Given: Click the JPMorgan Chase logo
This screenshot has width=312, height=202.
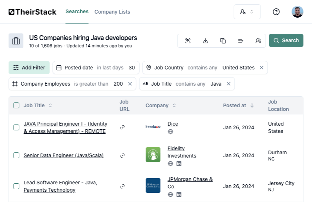Looking at the screenshot, I should [153, 185].
